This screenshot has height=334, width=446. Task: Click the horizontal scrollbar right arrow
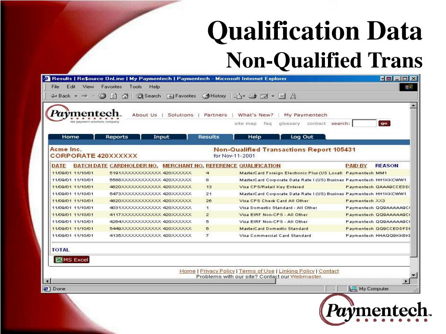pos(406,281)
